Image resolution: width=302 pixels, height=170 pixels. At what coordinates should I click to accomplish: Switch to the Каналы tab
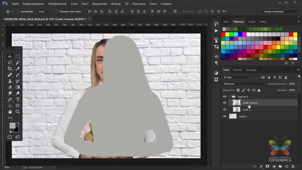pyautogui.click(x=237, y=70)
